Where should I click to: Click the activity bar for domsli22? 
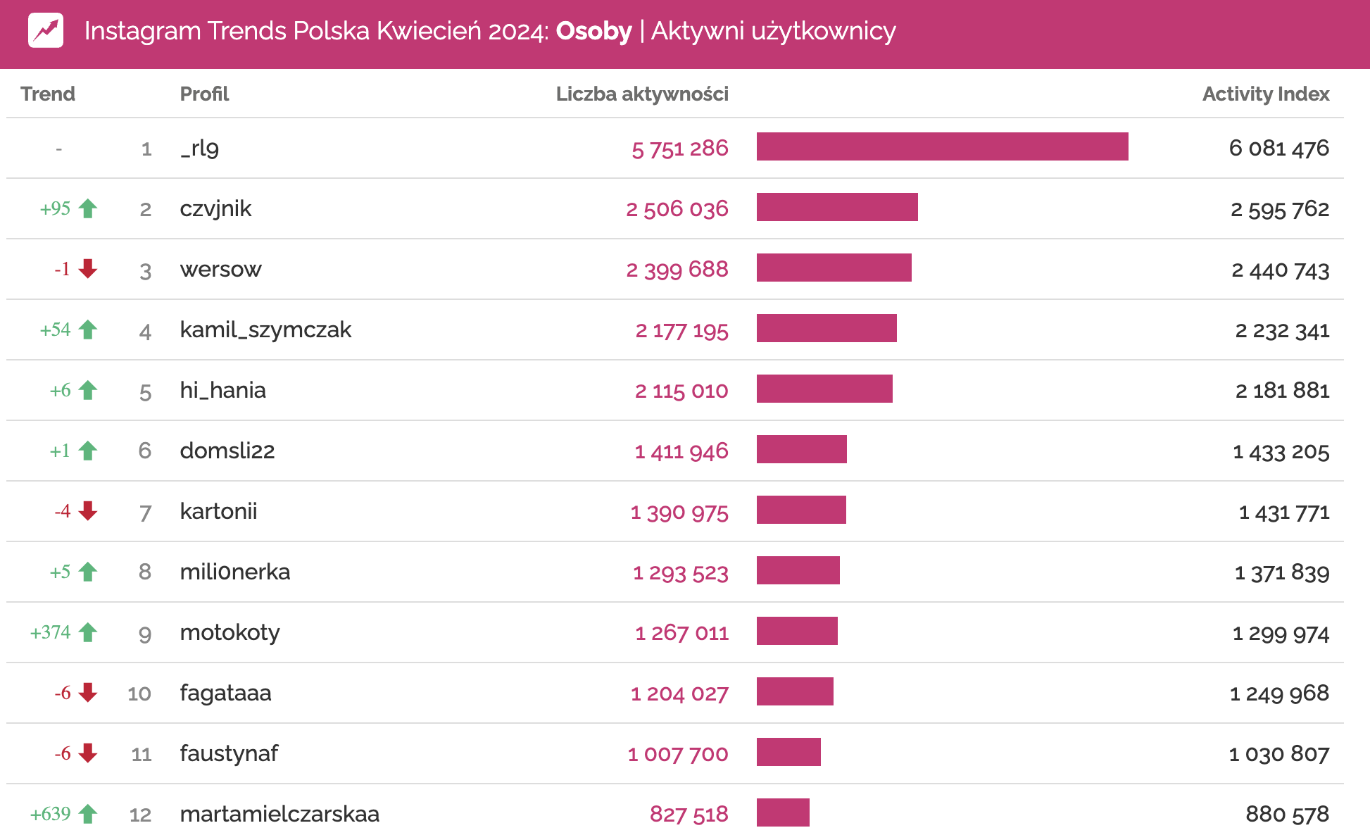[801, 449]
